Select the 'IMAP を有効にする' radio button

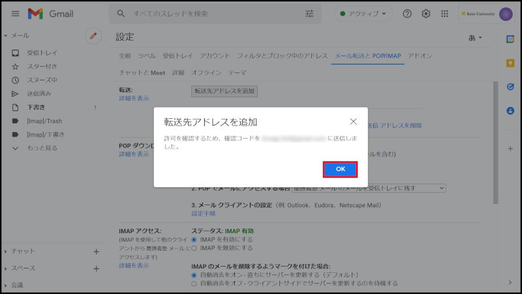194,240
